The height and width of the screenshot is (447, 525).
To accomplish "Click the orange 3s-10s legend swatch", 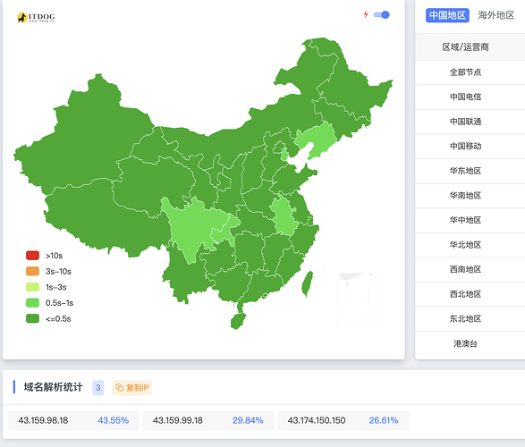I will [x=32, y=272].
